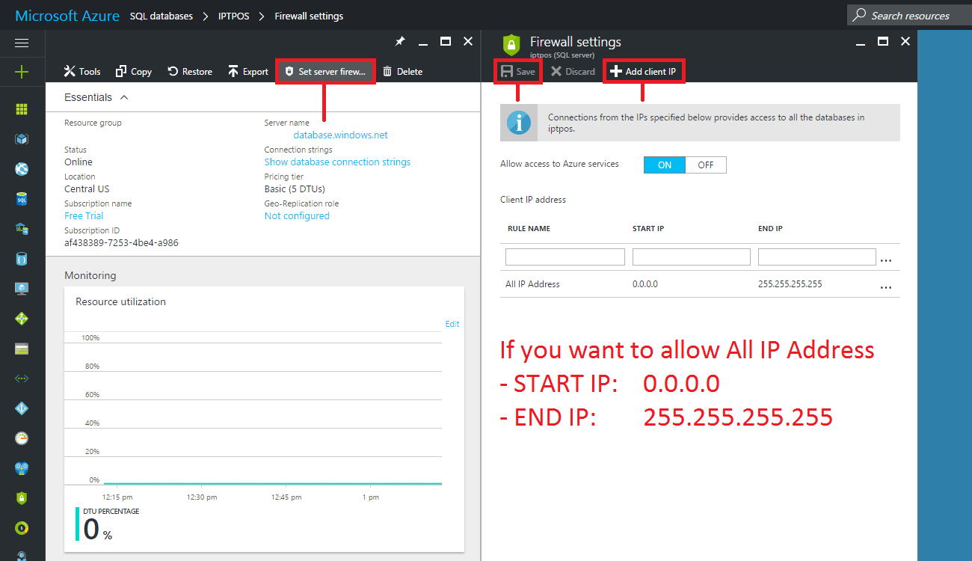972x561 pixels.
Task: Click IPTPOS in the breadcrumb
Action: coord(233,16)
